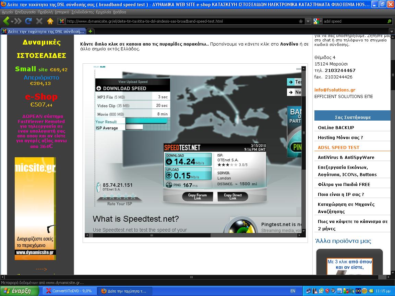Go back with the green Back arrow

[x=6, y=21]
